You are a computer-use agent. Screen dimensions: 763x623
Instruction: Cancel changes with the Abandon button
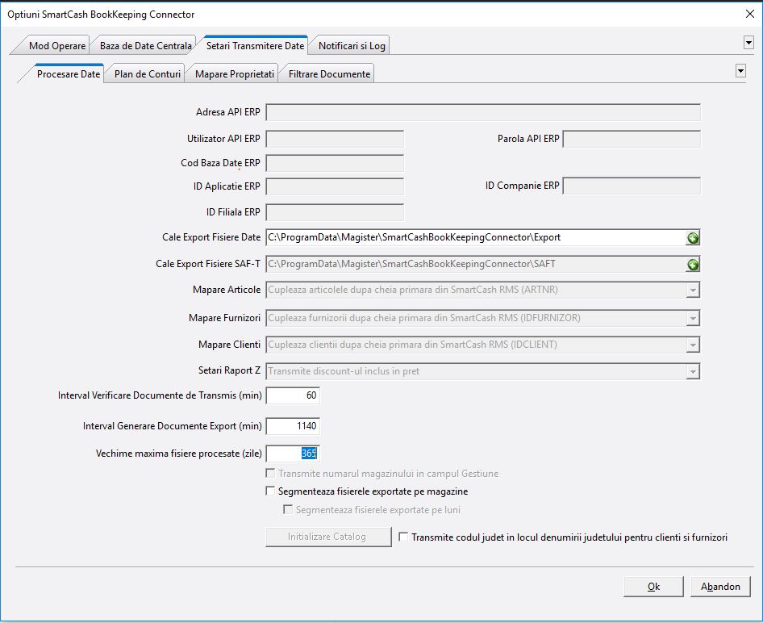tap(721, 587)
